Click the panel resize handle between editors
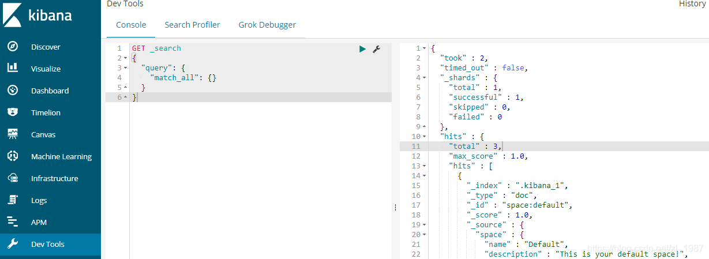The height and width of the screenshot is (259, 709). 395,208
